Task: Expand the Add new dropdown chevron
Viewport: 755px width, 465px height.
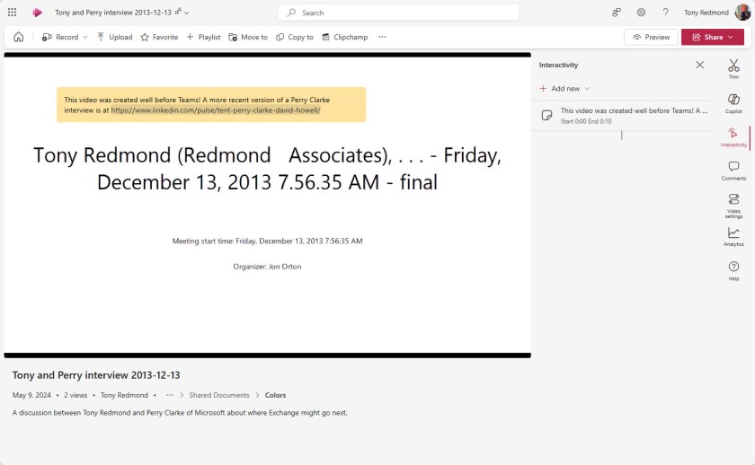Action: (x=587, y=89)
